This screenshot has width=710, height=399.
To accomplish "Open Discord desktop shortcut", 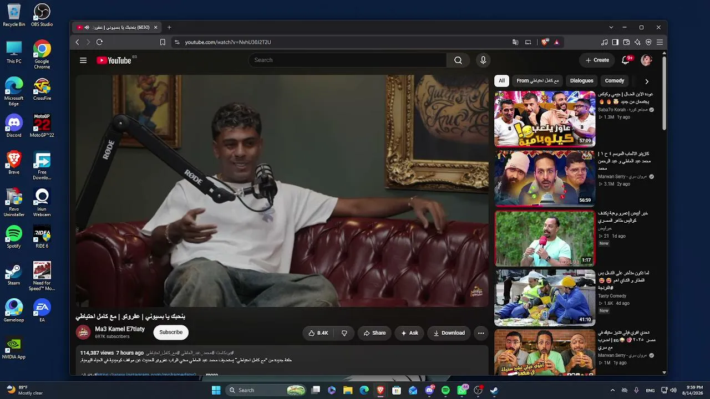I will [x=14, y=126].
